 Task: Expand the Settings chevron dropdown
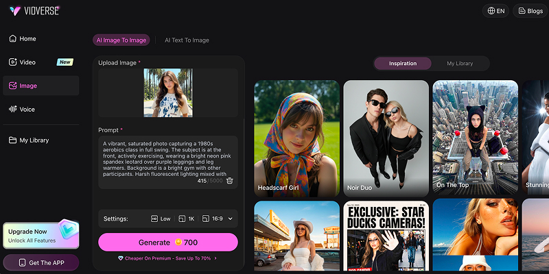point(230,219)
